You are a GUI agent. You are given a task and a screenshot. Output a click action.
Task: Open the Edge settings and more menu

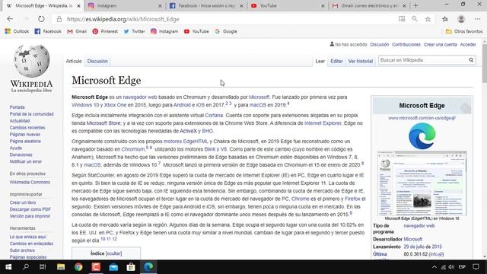point(477,19)
